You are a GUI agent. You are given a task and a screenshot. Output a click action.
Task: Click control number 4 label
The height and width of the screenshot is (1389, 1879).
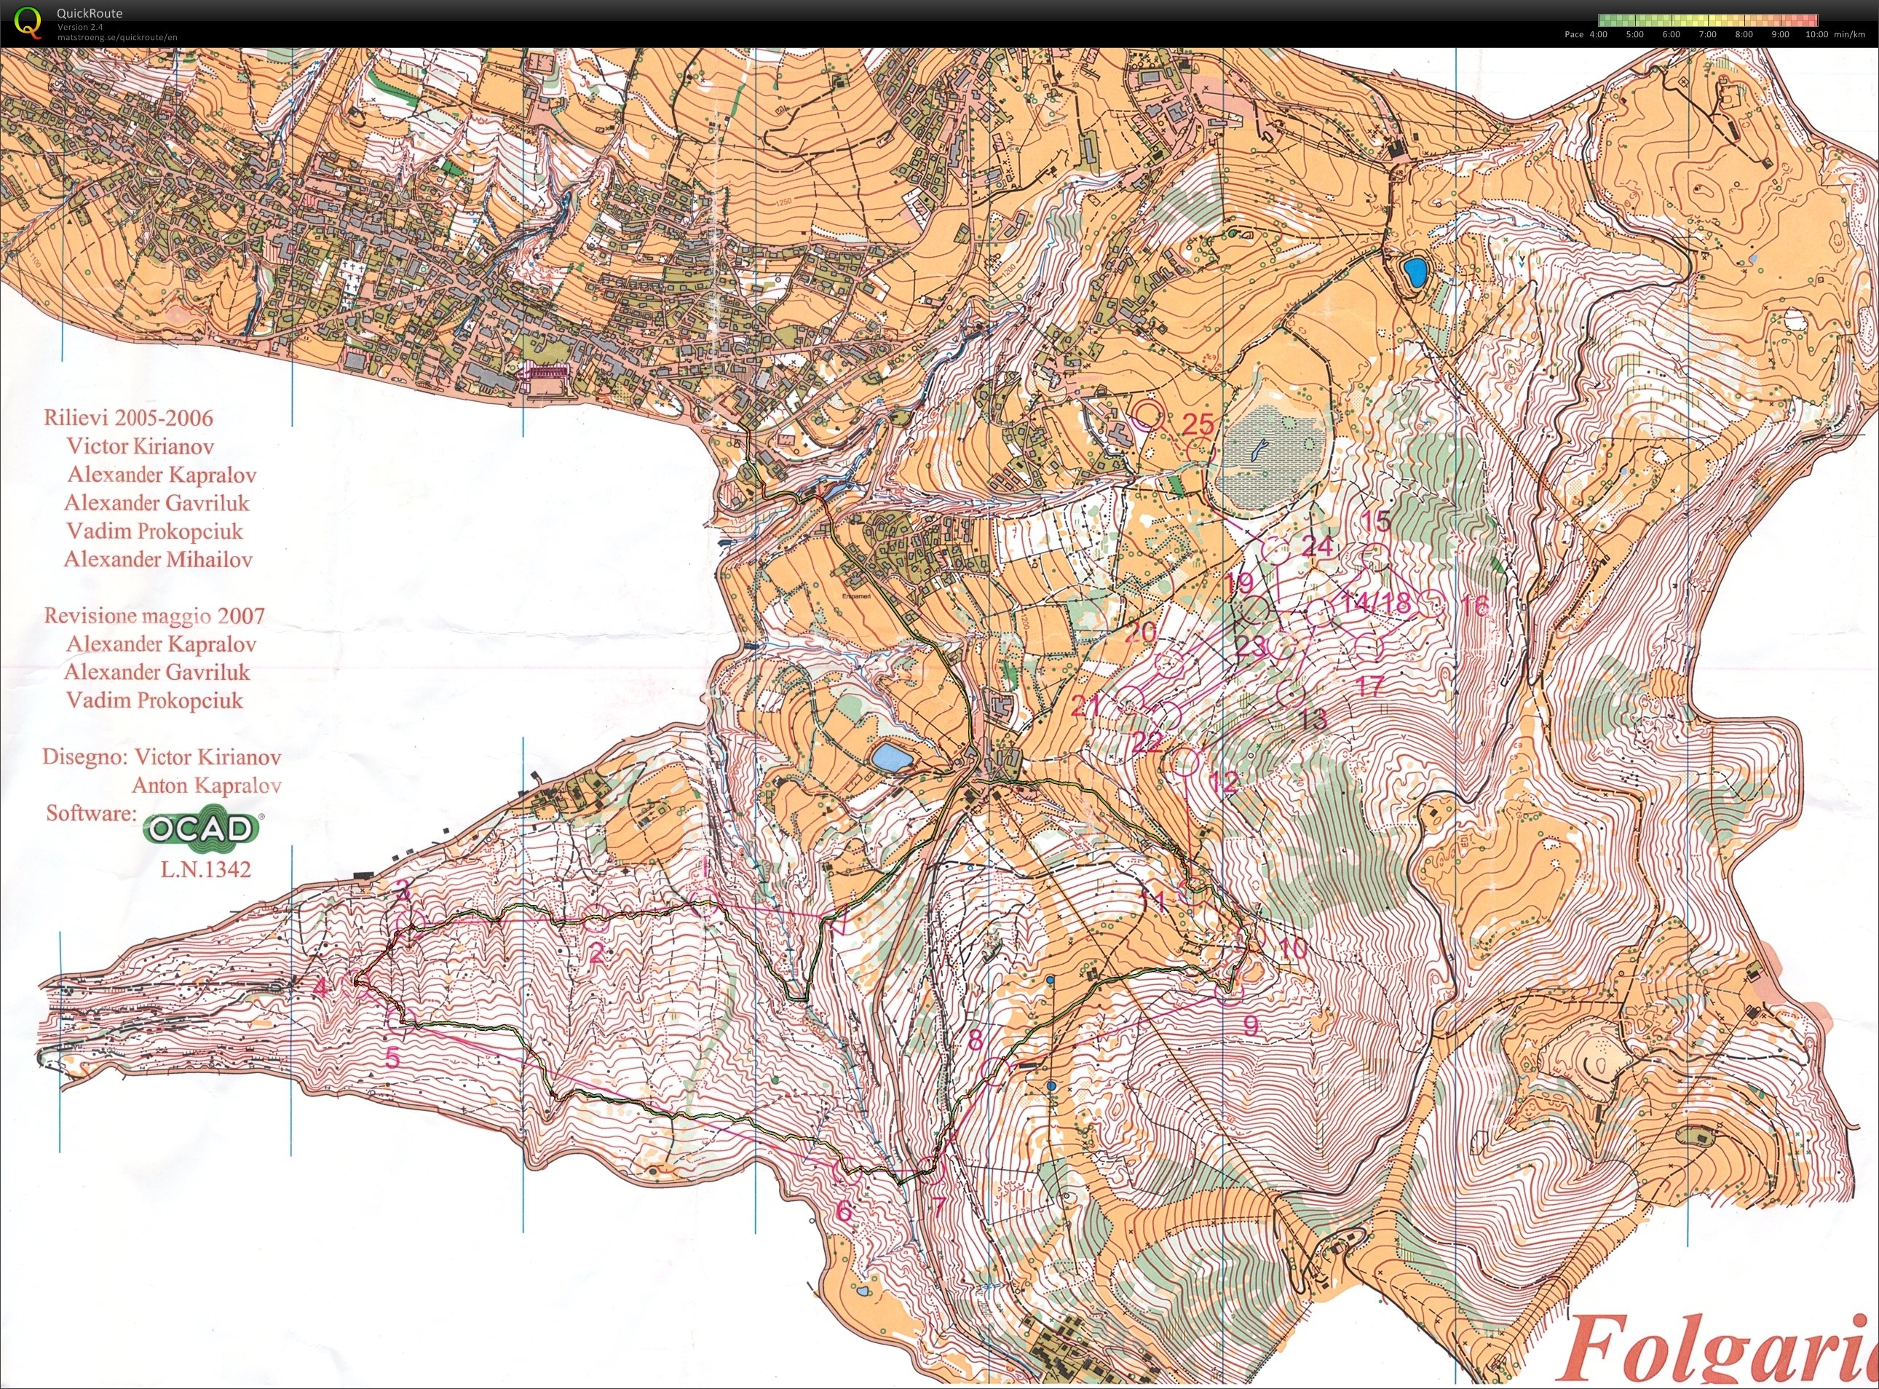pos(320,986)
